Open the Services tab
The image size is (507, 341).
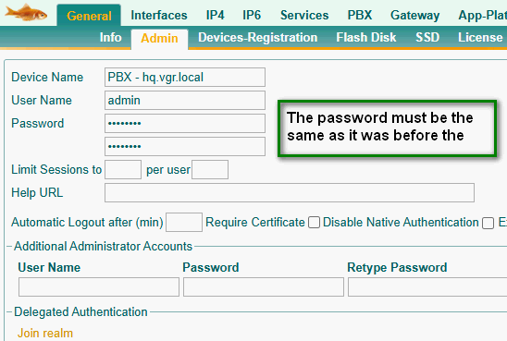click(304, 15)
